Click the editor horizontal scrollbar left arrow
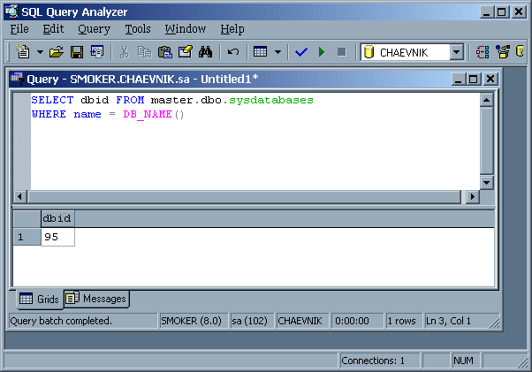Image resolution: width=532 pixels, height=372 pixels. [x=20, y=197]
